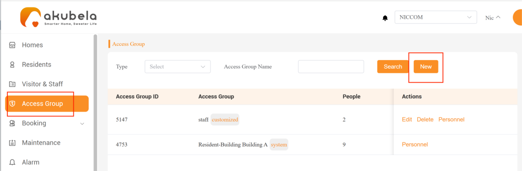
Task: Expand the Booking submenu chevron
Action: (x=82, y=123)
